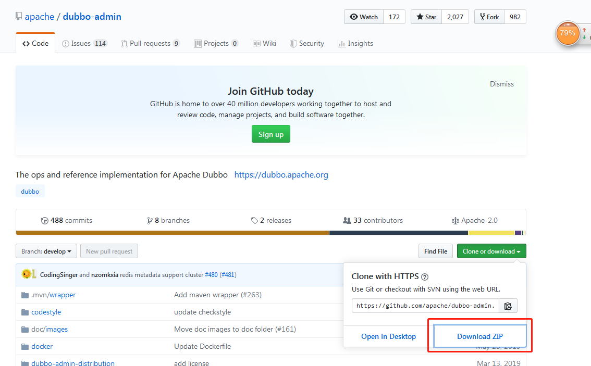Show the 8 branches list
Screen dimensions: 591x366
[168, 220]
